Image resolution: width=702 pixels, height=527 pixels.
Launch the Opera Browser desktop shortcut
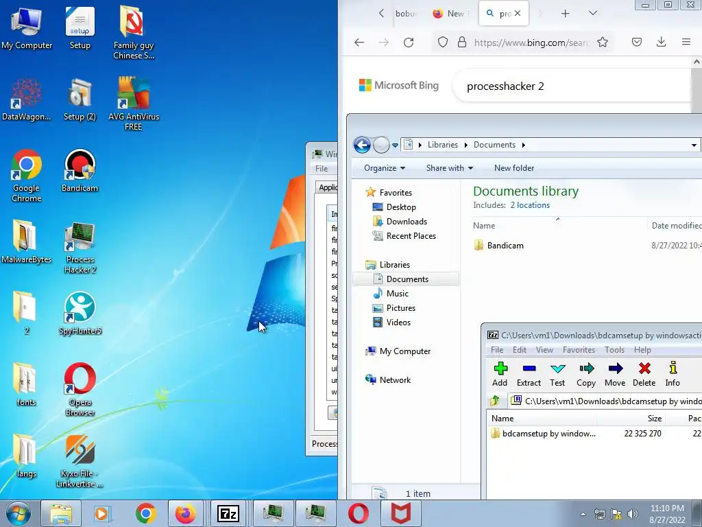80,390
